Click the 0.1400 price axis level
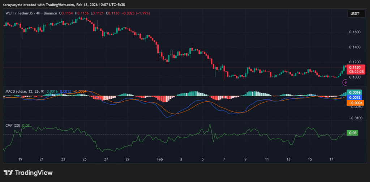This screenshot has width=370, height=182. click(x=355, y=47)
